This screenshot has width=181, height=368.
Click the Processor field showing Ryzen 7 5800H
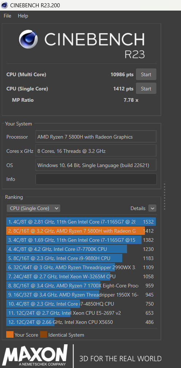coord(96,137)
